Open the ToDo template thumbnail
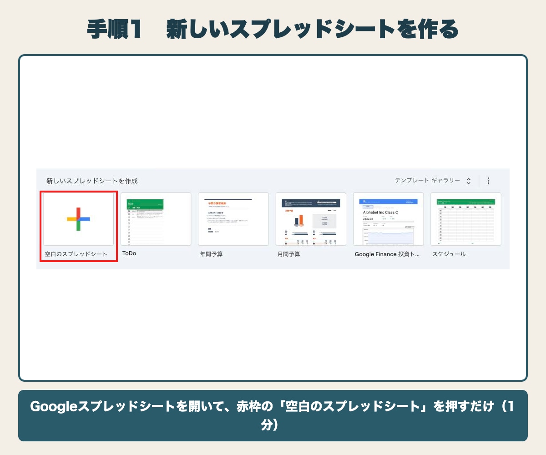This screenshot has width=546, height=455. [156, 219]
